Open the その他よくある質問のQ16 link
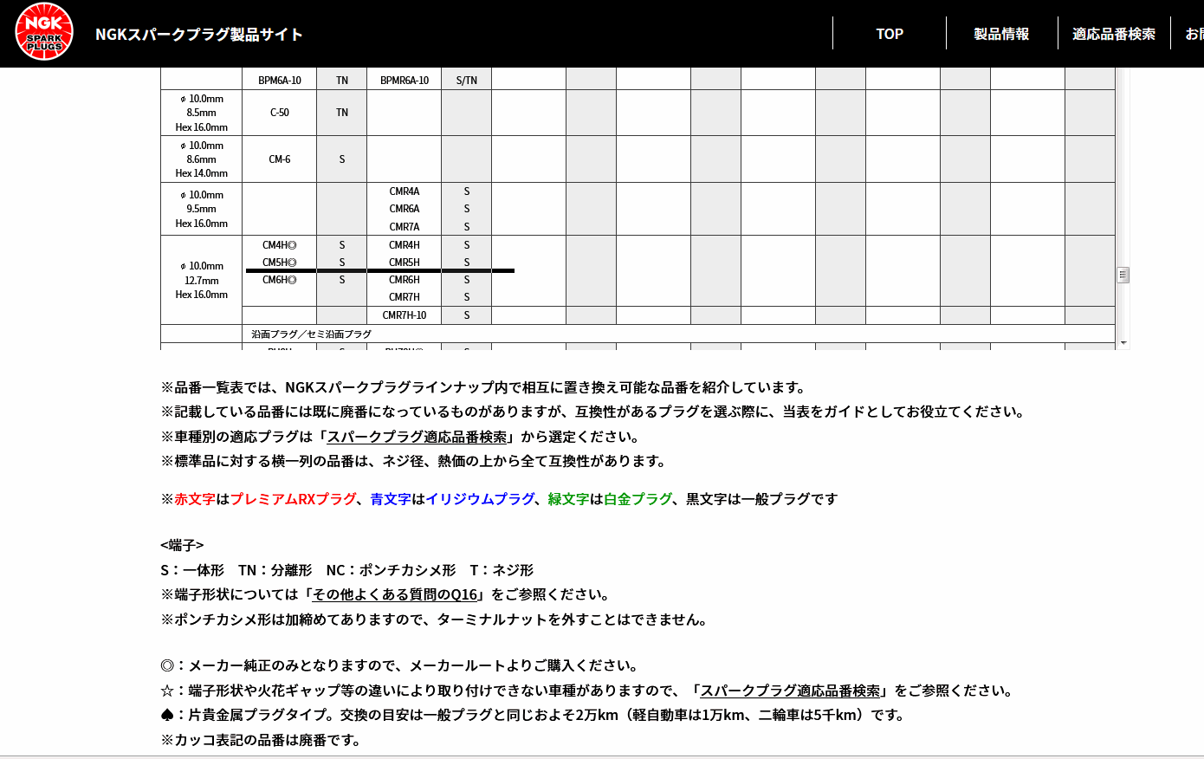1204x759 pixels. click(395, 594)
